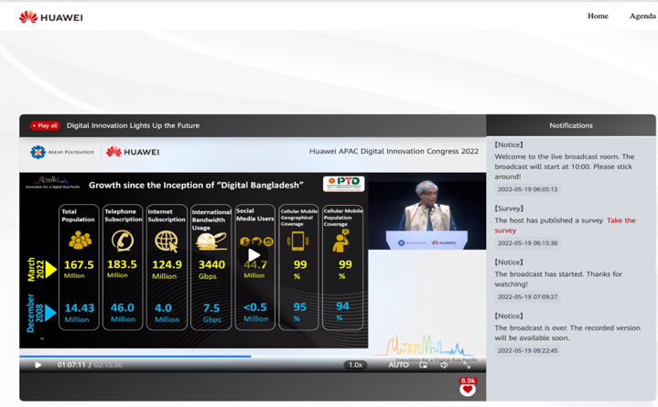The image size is (658, 407).
Task: Open the 1.0x playback speed selector
Action: coord(355,365)
